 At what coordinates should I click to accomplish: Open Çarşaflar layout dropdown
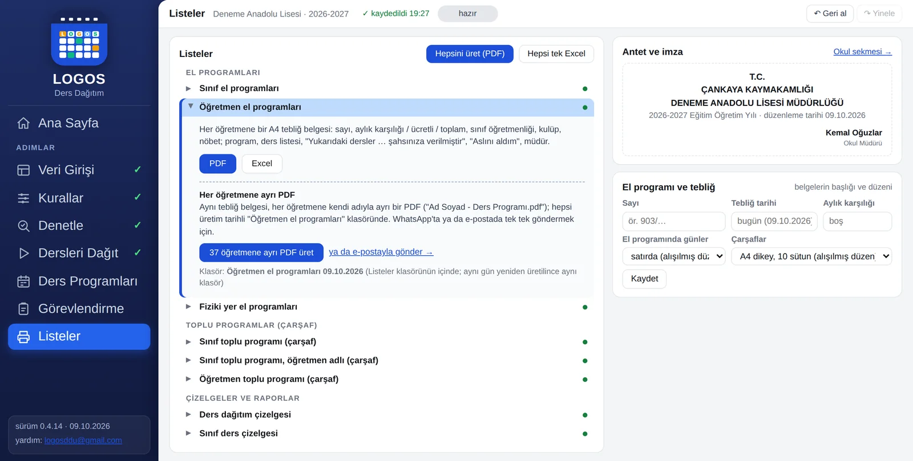click(811, 256)
